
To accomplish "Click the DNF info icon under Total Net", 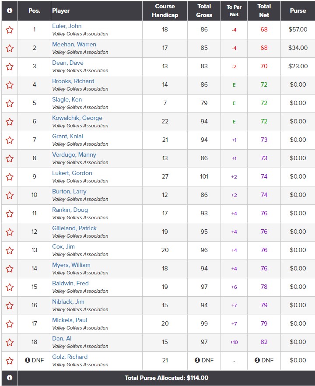I will (x=257, y=360).
